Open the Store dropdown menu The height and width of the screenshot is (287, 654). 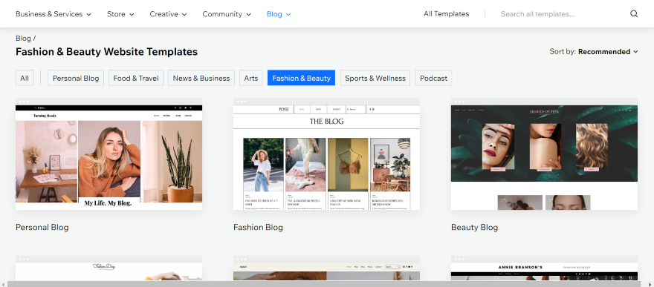(x=120, y=14)
